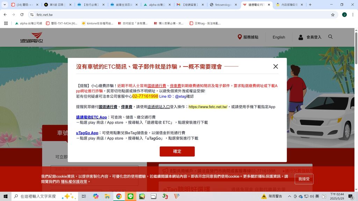Open Task View from the taskbar
Screen dimensions: 358x201
click(84, 196)
